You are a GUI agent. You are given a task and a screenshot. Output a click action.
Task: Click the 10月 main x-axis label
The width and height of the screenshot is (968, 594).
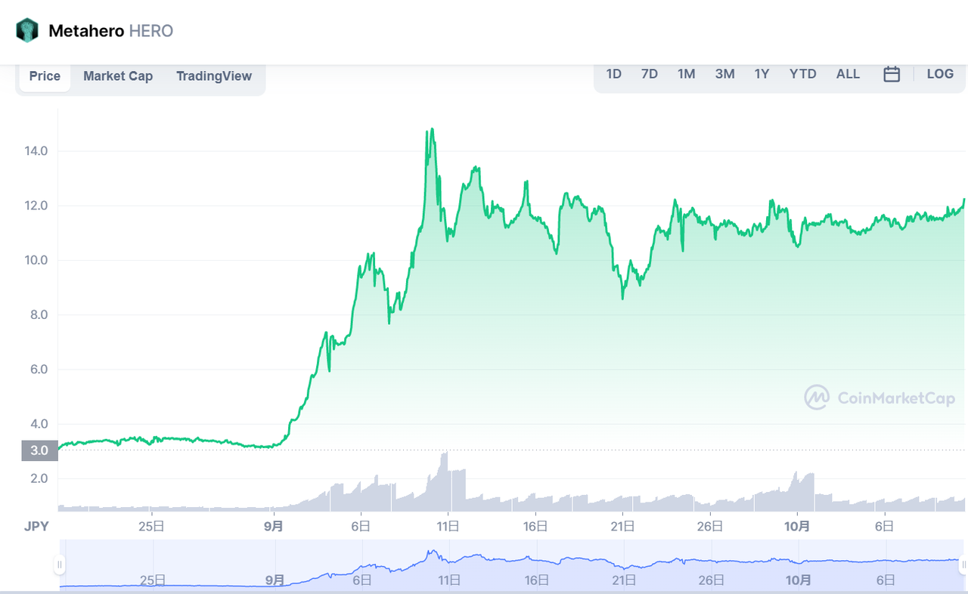click(797, 526)
